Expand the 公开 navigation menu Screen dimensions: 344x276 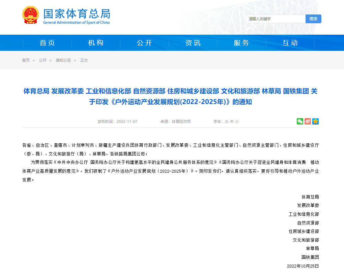point(144,43)
